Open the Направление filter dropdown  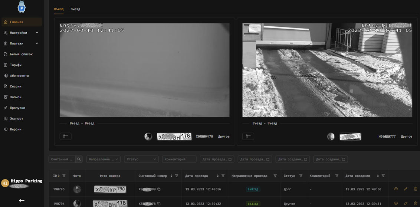103,159
